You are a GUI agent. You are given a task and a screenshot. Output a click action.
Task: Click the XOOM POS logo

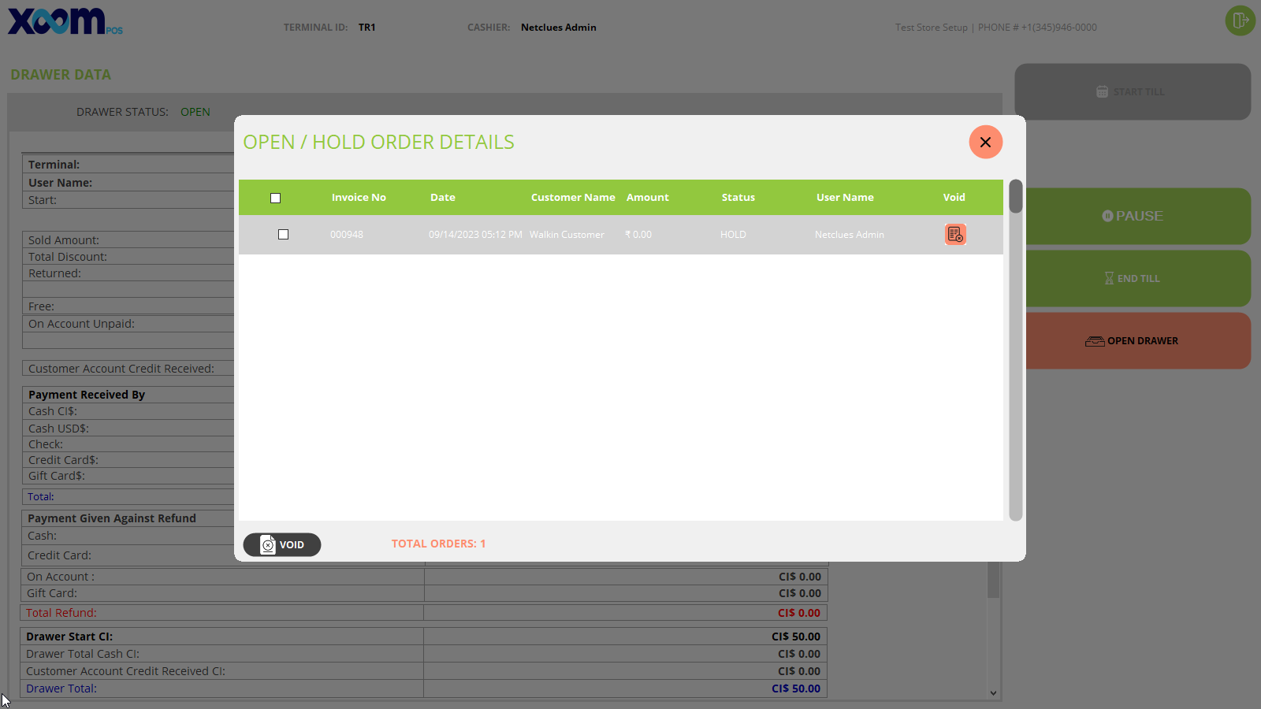tap(65, 21)
